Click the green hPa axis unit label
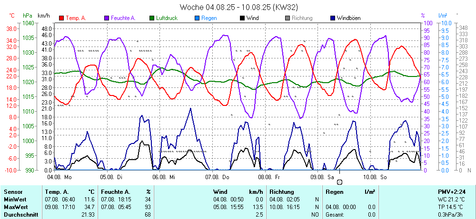Screen dimensions: 476x219 tap(27, 16)
